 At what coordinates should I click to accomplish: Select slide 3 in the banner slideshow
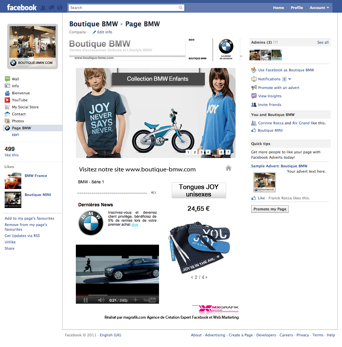(x=201, y=152)
